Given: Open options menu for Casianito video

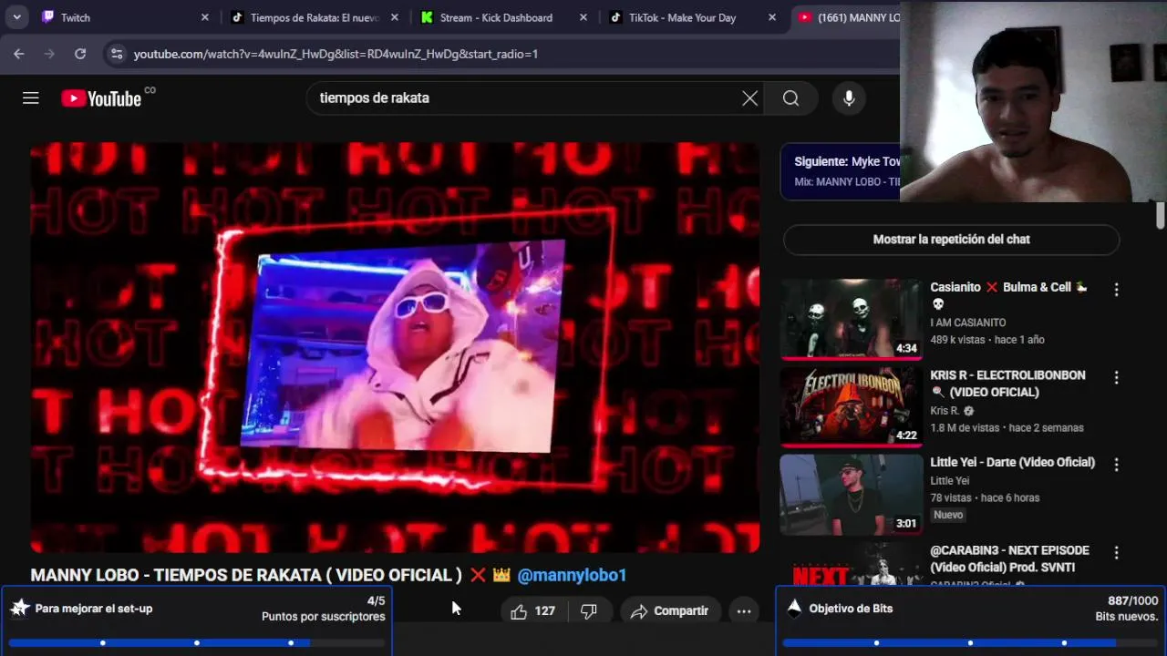Looking at the screenshot, I should [1116, 290].
